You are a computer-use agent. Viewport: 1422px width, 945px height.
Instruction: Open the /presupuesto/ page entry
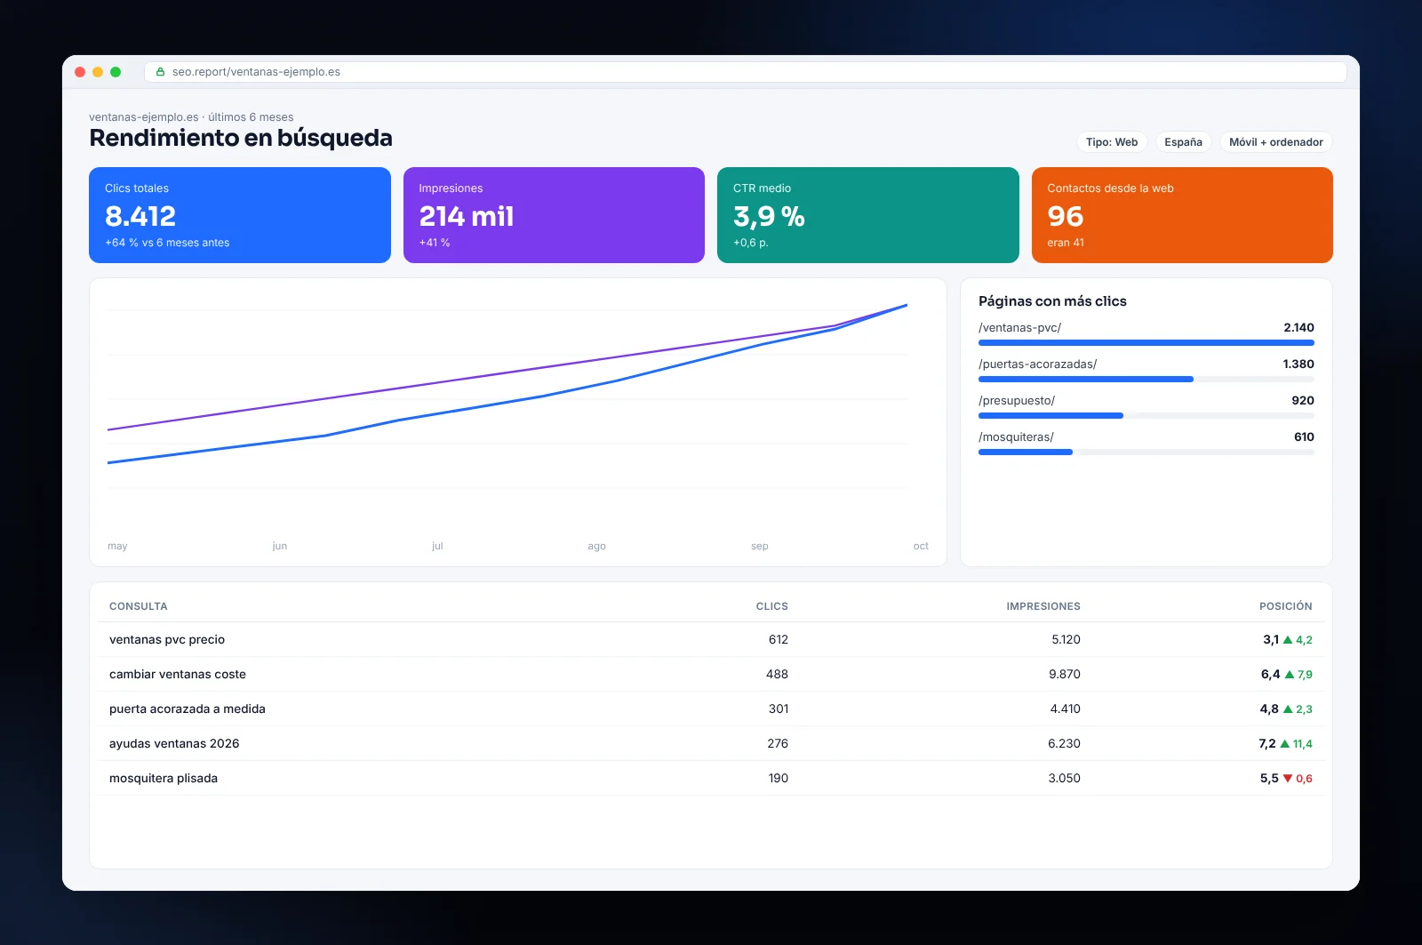pyautogui.click(x=1017, y=401)
